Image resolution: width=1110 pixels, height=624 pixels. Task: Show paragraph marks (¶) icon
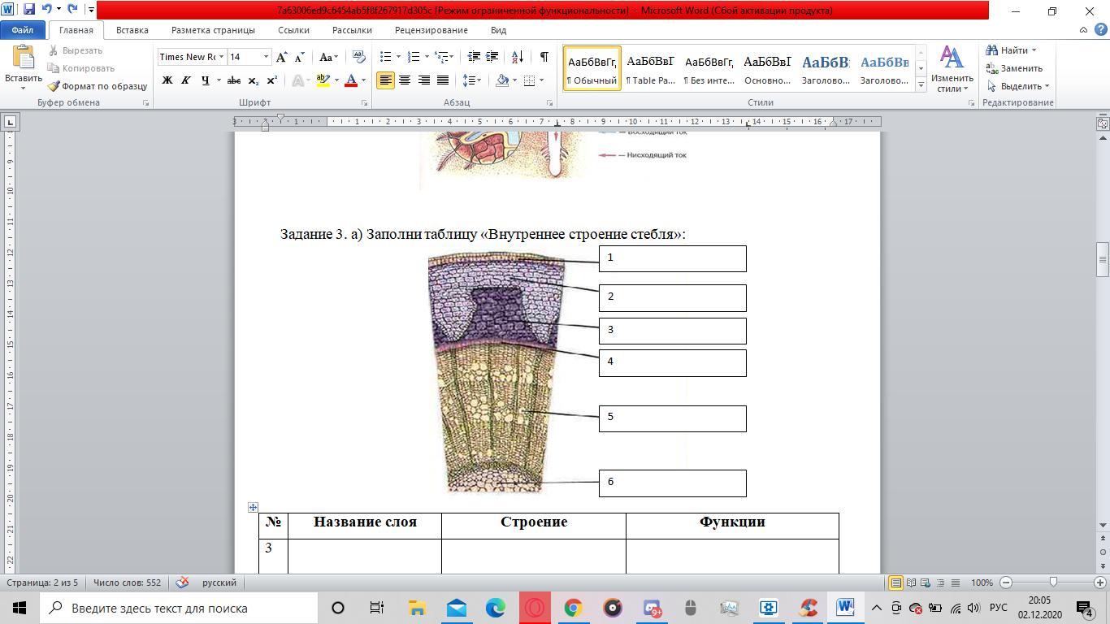click(544, 57)
